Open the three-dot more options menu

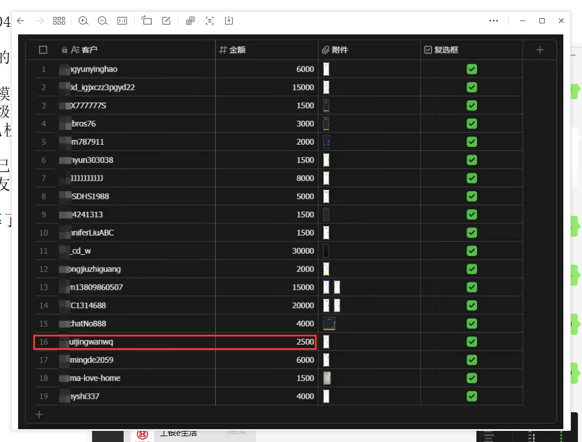493,21
